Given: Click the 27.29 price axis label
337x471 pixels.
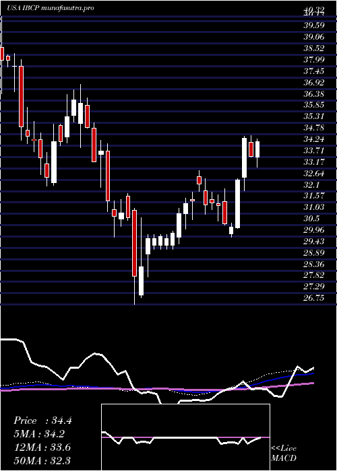Looking at the screenshot, I should click(314, 287).
